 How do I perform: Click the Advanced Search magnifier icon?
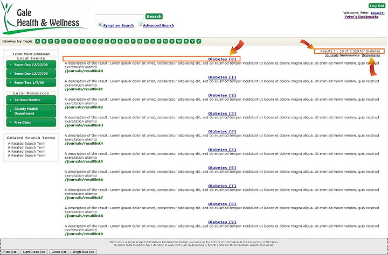tap(140, 25)
